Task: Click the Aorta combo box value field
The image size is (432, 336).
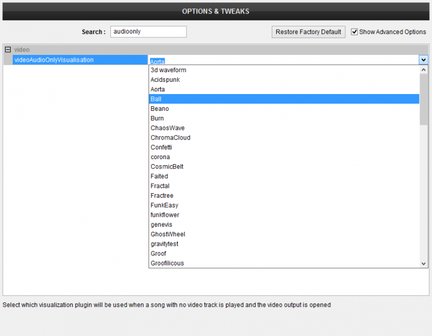Action: point(284,60)
